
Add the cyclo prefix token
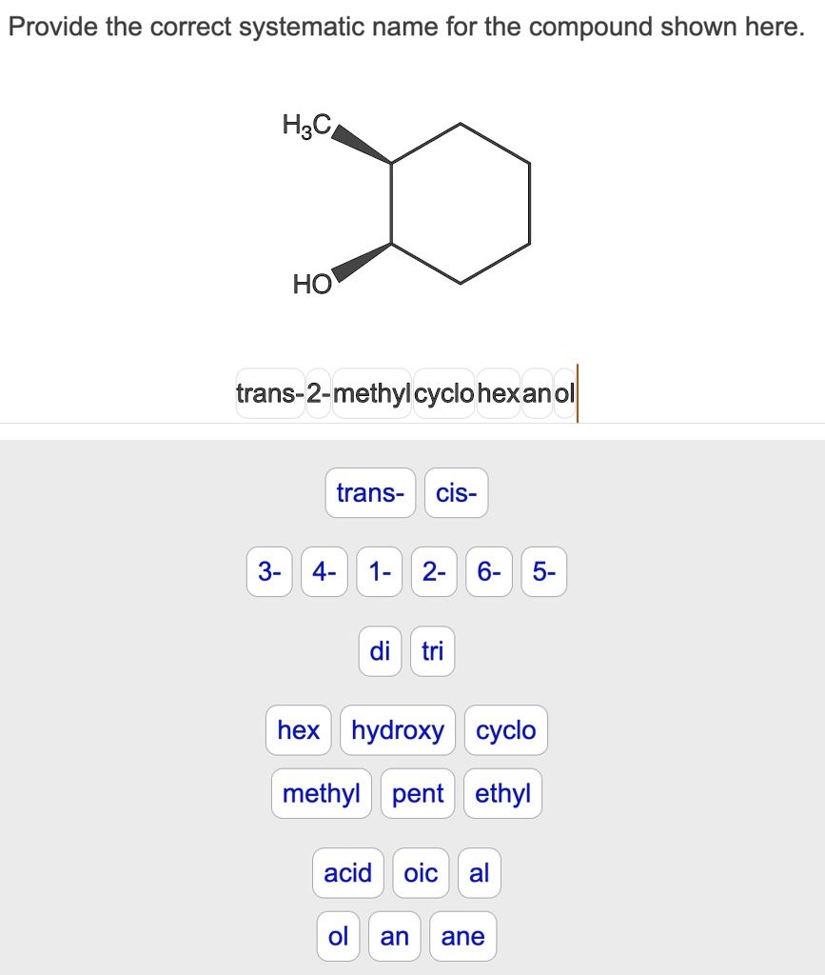click(505, 730)
